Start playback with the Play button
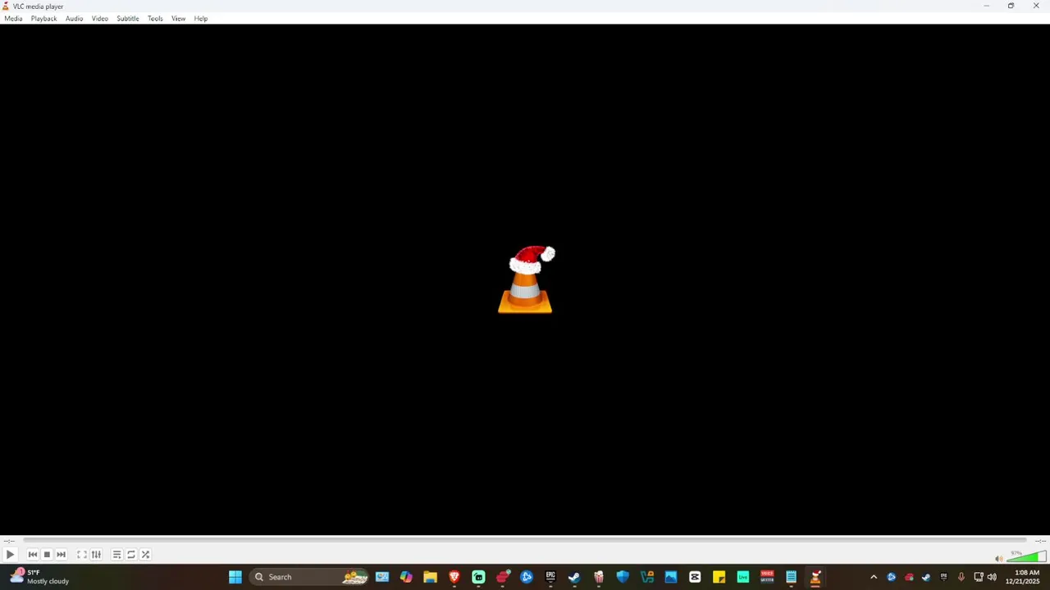 point(10,555)
